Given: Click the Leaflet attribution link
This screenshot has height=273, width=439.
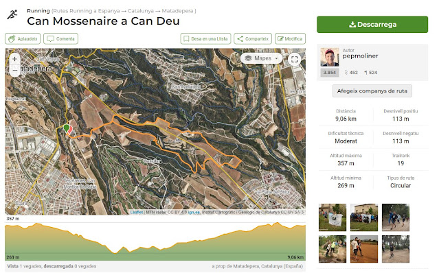Looking at the screenshot, I should click(137, 213).
